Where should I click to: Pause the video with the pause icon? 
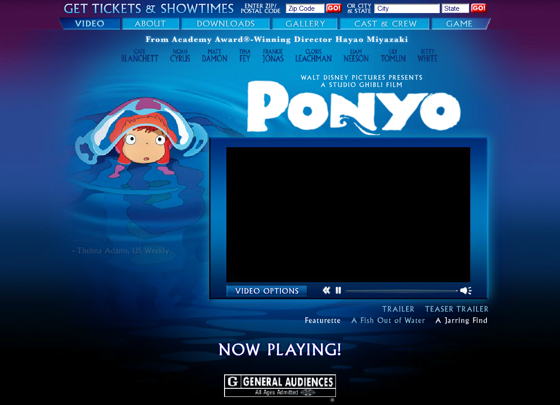pos(338,291)
